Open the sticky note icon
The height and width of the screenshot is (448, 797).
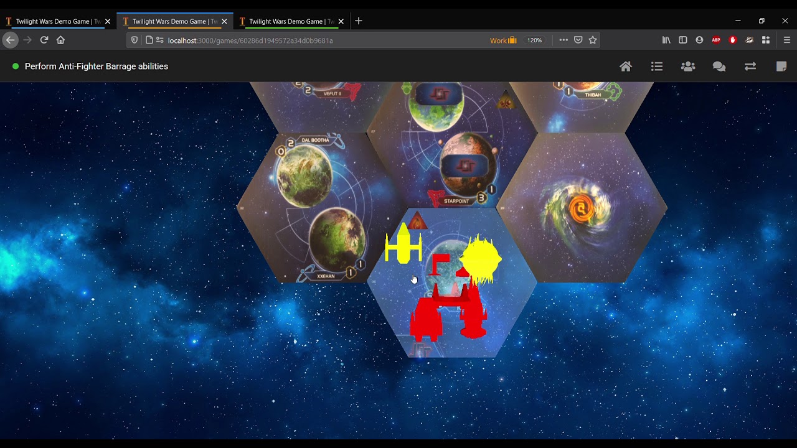pos(781,66)
